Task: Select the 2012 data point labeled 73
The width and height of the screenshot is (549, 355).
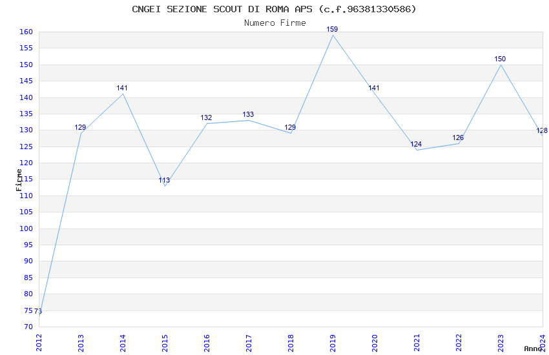Action: pyautogui.click(x=38, y=311)
